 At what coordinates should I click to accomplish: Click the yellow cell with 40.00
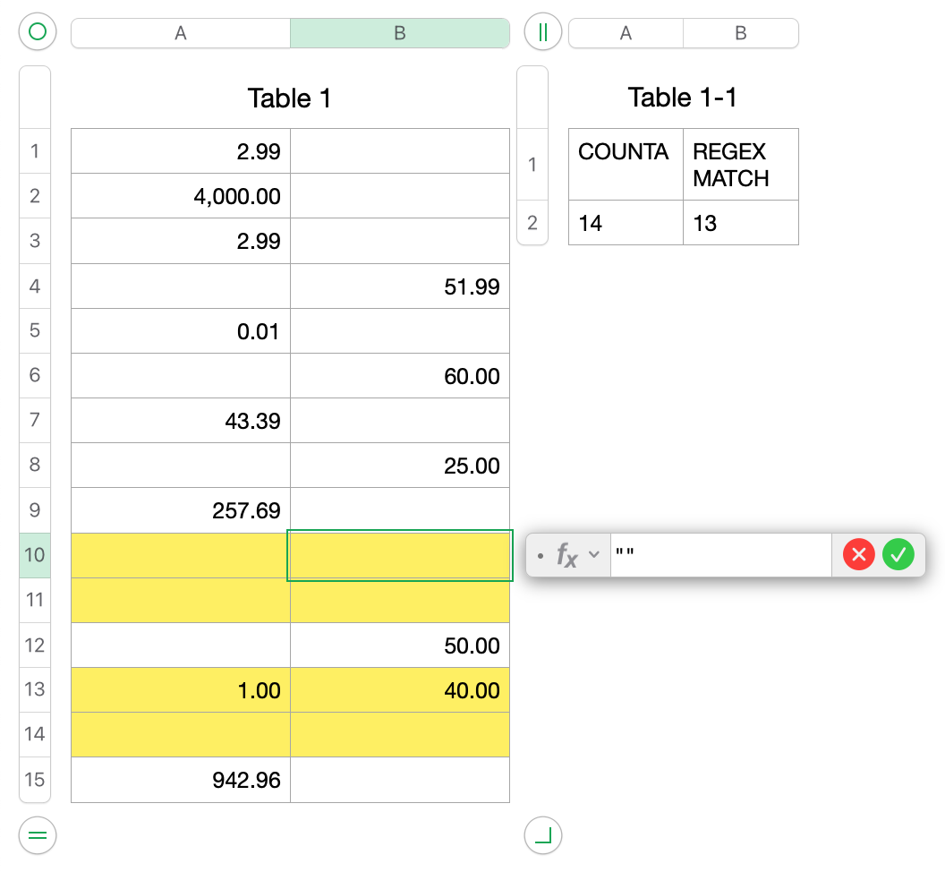400,690
